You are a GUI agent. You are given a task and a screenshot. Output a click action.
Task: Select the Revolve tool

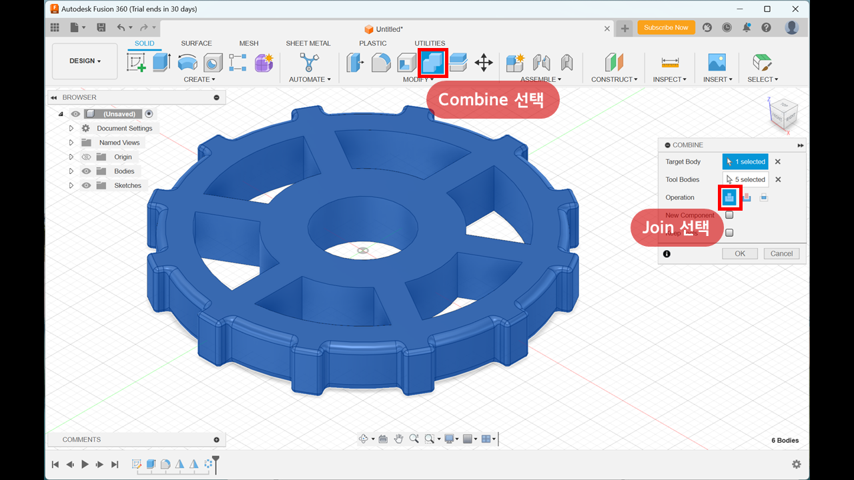pyautogui.click(x=187, y=63)
